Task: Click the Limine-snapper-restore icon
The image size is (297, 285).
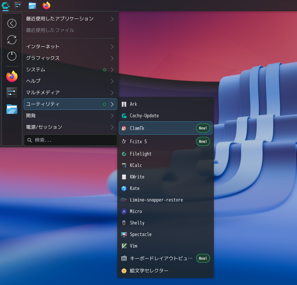Action: coord(124,200)
